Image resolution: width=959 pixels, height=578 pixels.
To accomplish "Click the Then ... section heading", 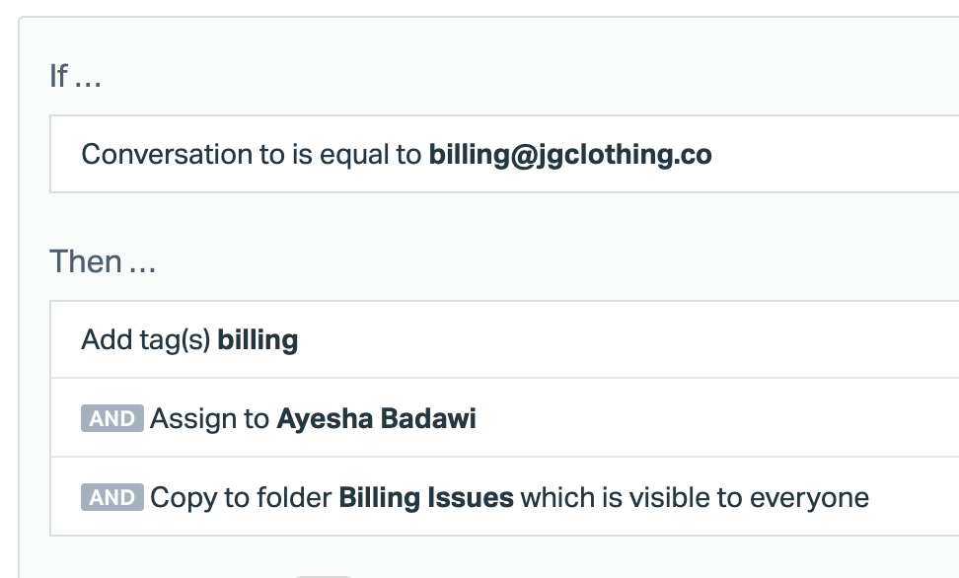I will tap(103, 262).
